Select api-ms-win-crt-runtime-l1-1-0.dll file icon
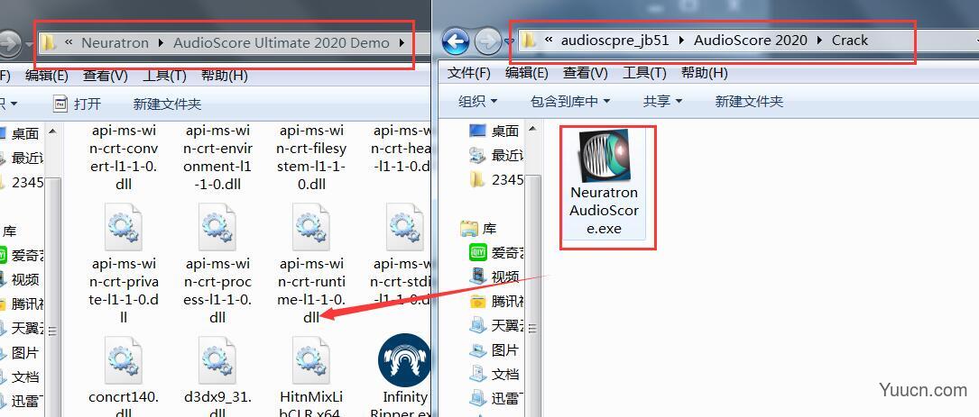Viewport: 979px width, 417px height. (311, 228)
